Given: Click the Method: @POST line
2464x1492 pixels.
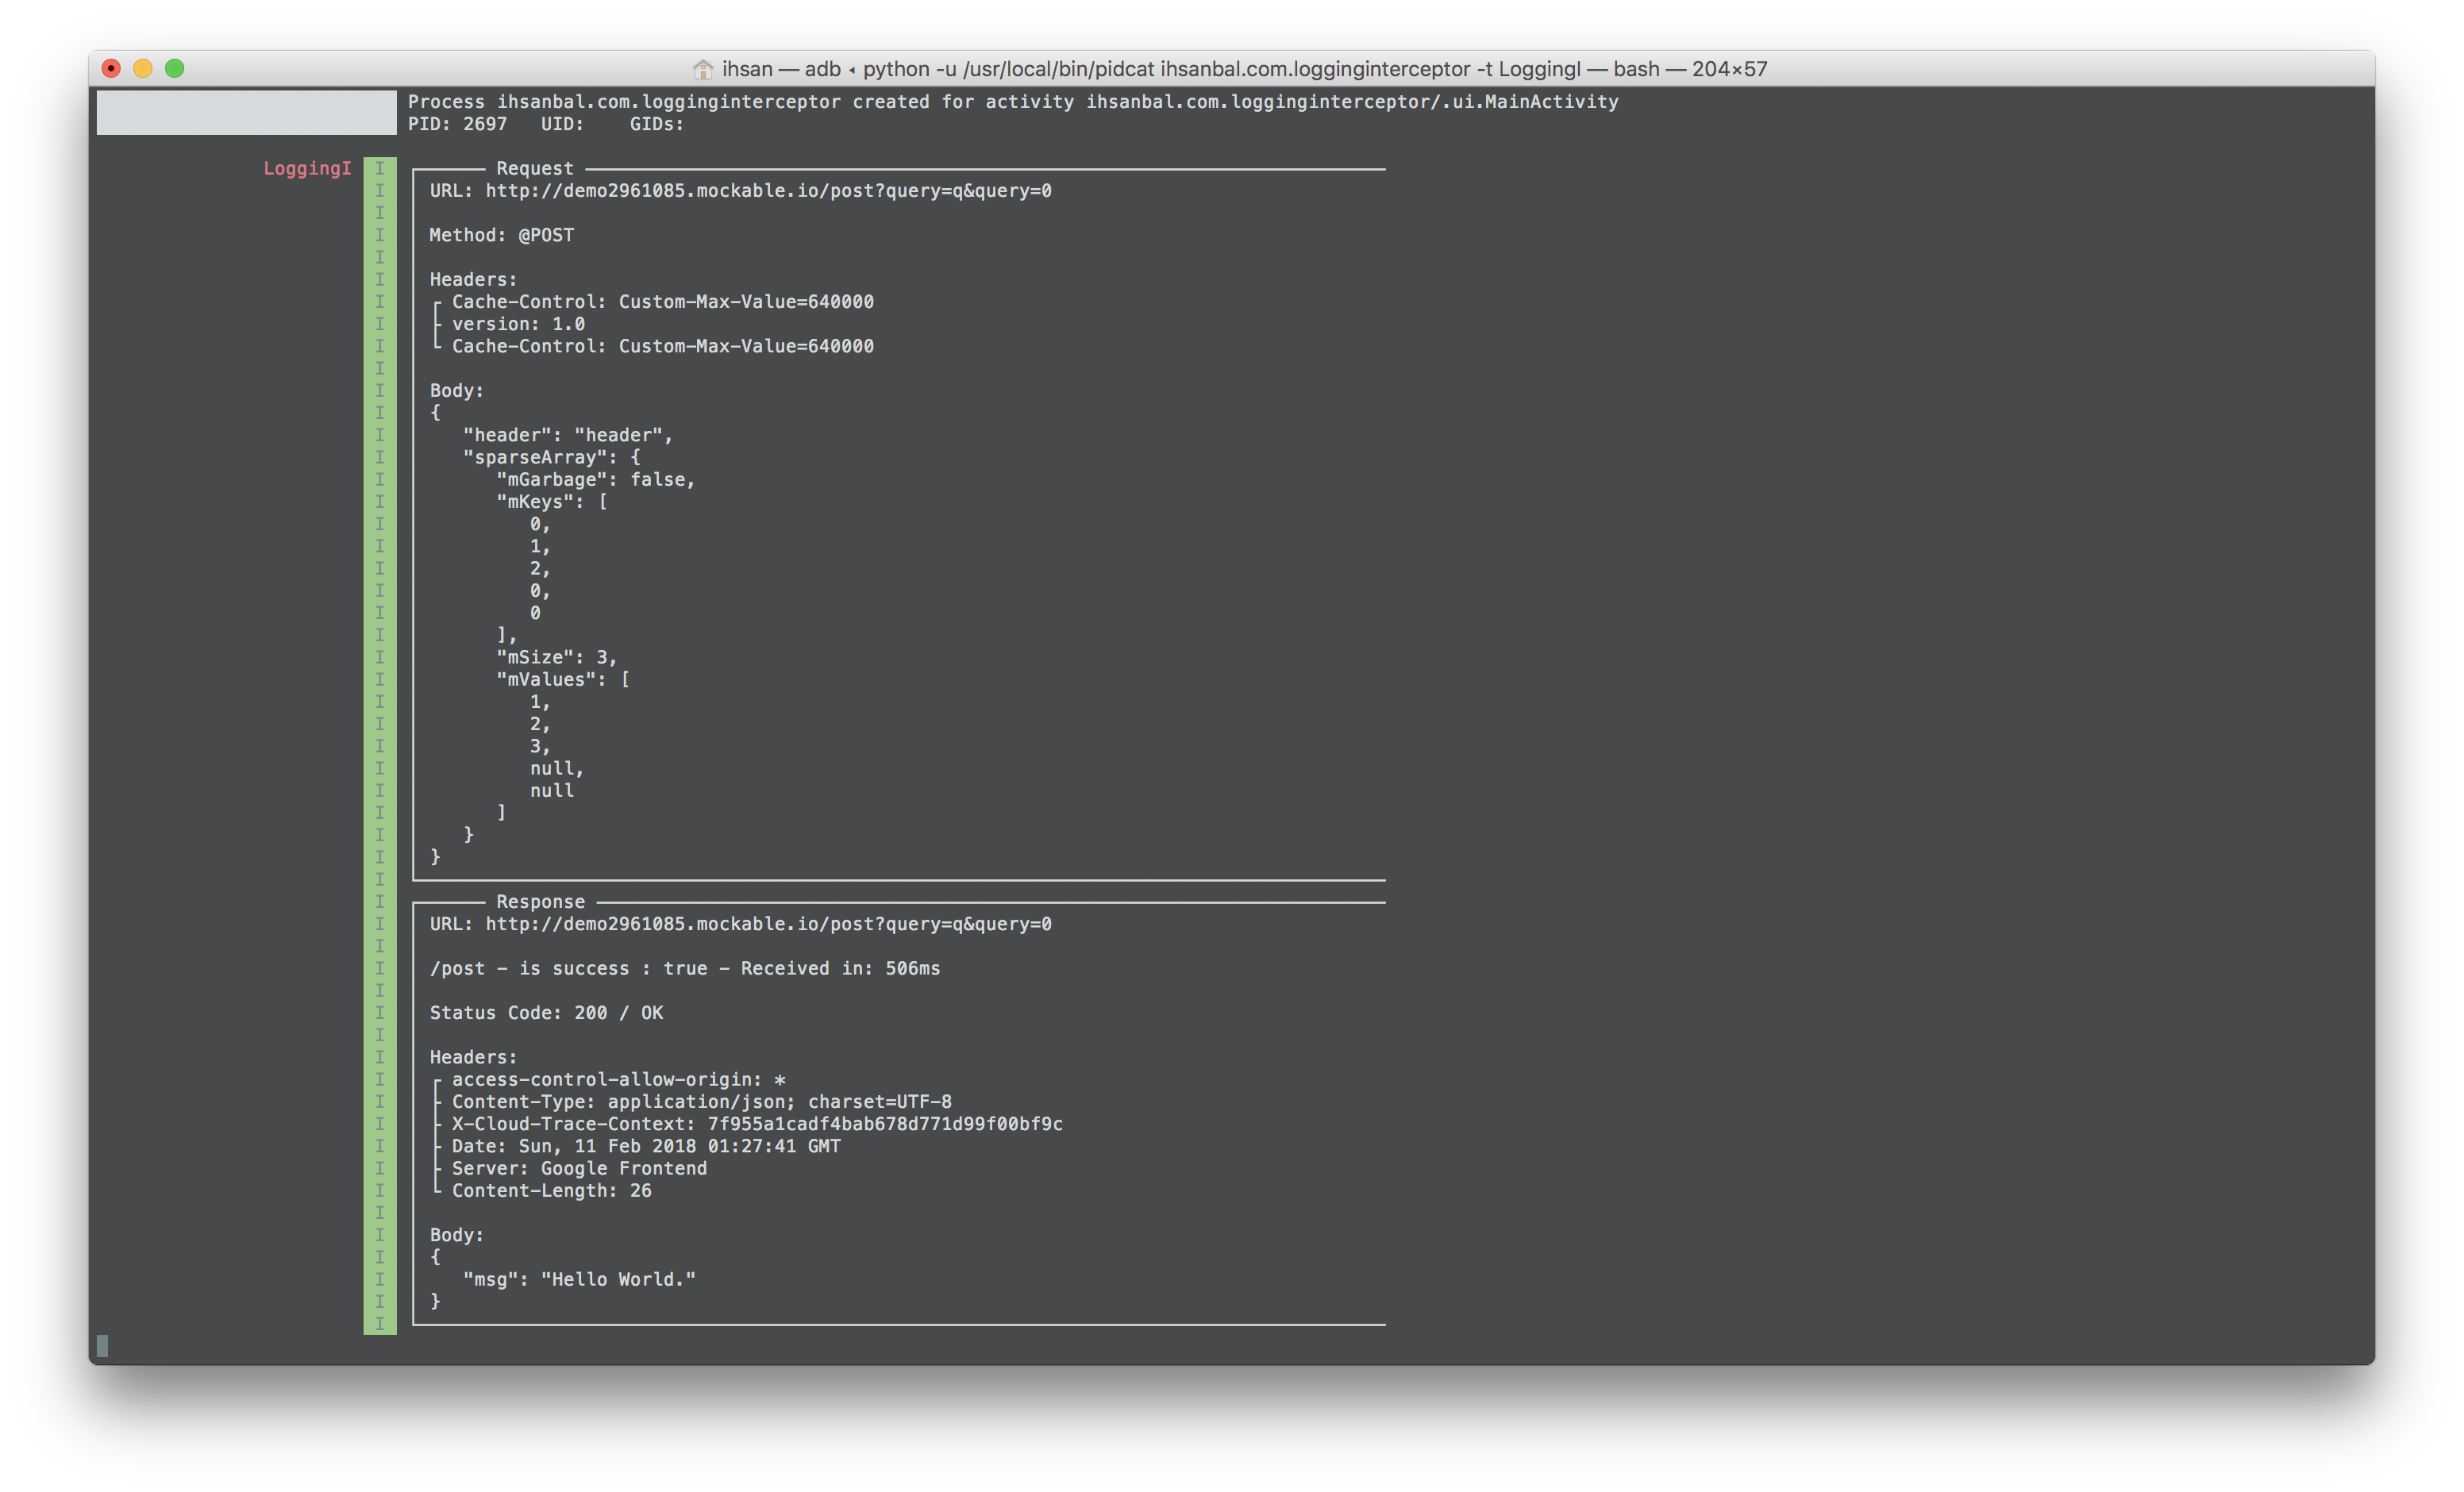Looking at the screenshot, I should (502, 235).
